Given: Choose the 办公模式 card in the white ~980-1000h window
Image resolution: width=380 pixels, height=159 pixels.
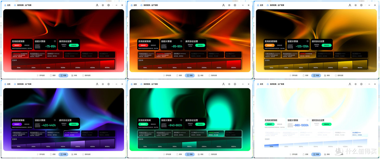Looking at the screenshot, I should coord(359,134).
